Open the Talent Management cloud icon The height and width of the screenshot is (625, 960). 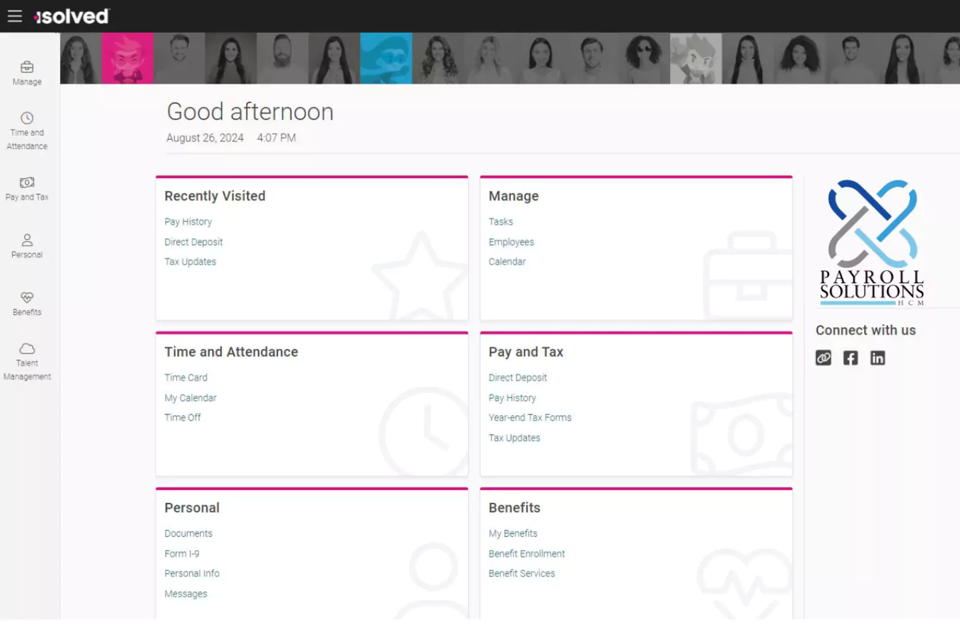coord(27,349)
